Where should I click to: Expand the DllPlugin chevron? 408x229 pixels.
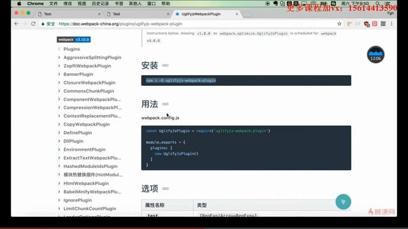(59, 141)
